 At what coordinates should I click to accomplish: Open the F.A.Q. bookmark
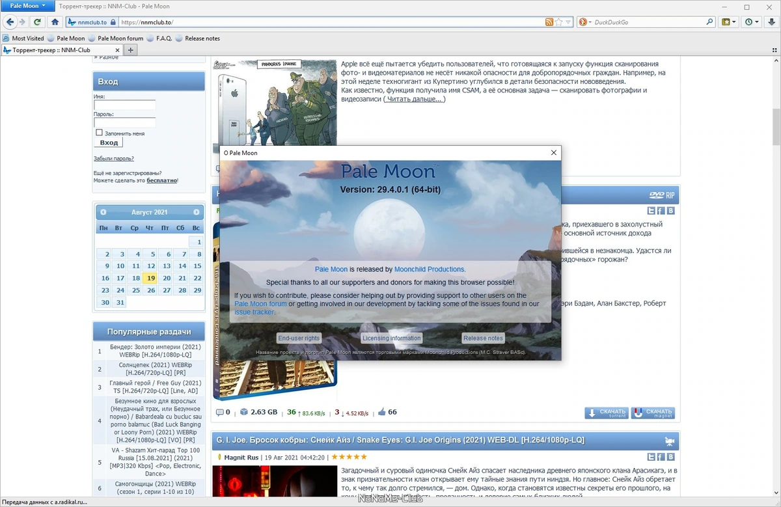click(159, 38)
